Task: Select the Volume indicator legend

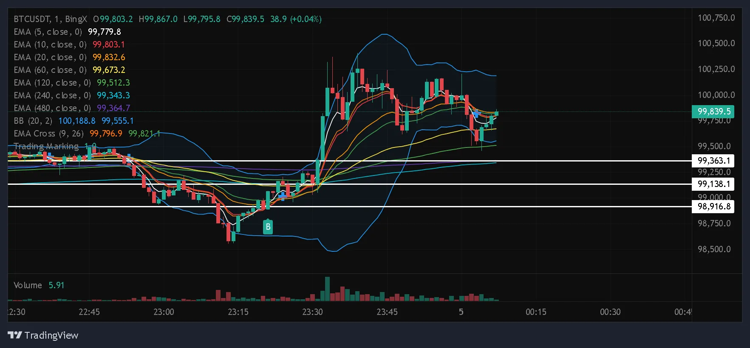Action: (28, 285)
